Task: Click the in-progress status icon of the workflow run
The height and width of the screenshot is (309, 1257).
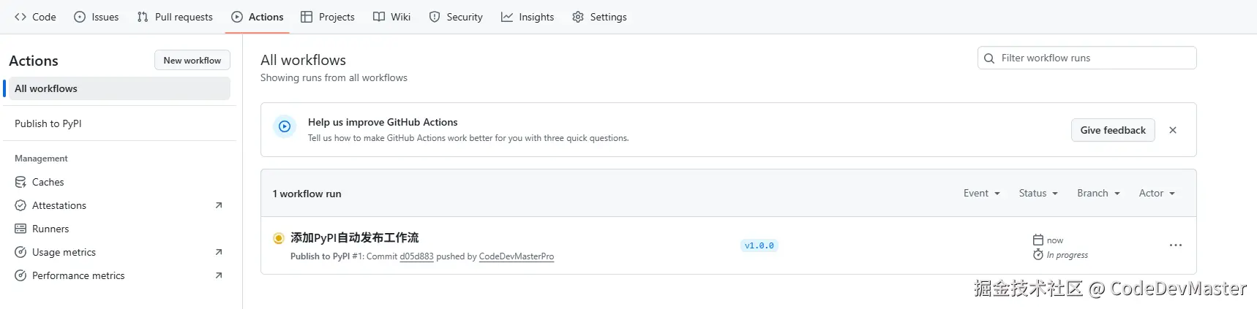Action: pos(279,238)
